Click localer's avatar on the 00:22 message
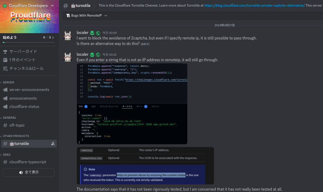The image size is (323, 192). point(68,57)
